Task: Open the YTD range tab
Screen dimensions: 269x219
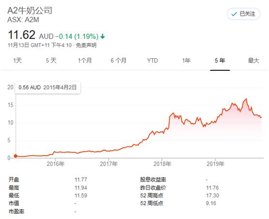Action: pos(152,61)
